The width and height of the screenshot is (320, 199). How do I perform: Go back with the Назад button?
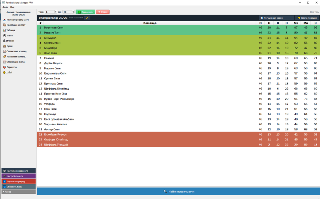tap(18, 192)
